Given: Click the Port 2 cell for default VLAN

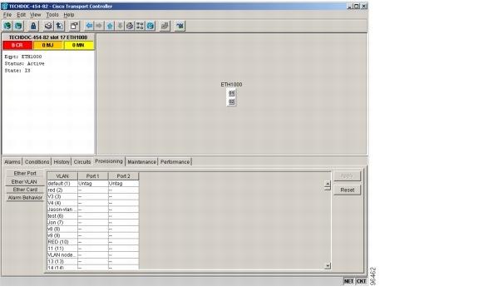Looking at the screenshot, I should click(x=123, y=184).
